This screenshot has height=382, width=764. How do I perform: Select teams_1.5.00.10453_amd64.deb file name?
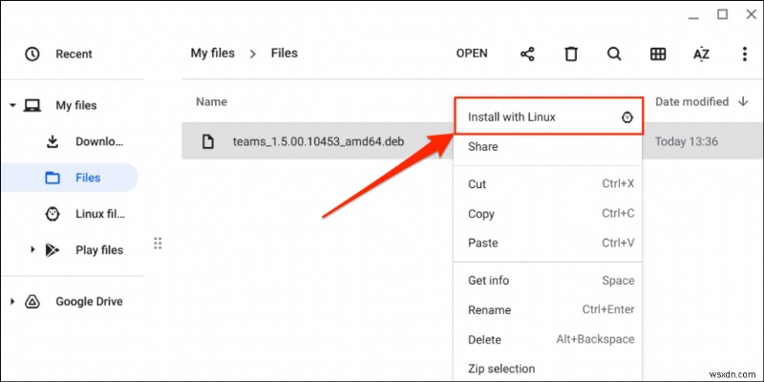coord(318,141)
